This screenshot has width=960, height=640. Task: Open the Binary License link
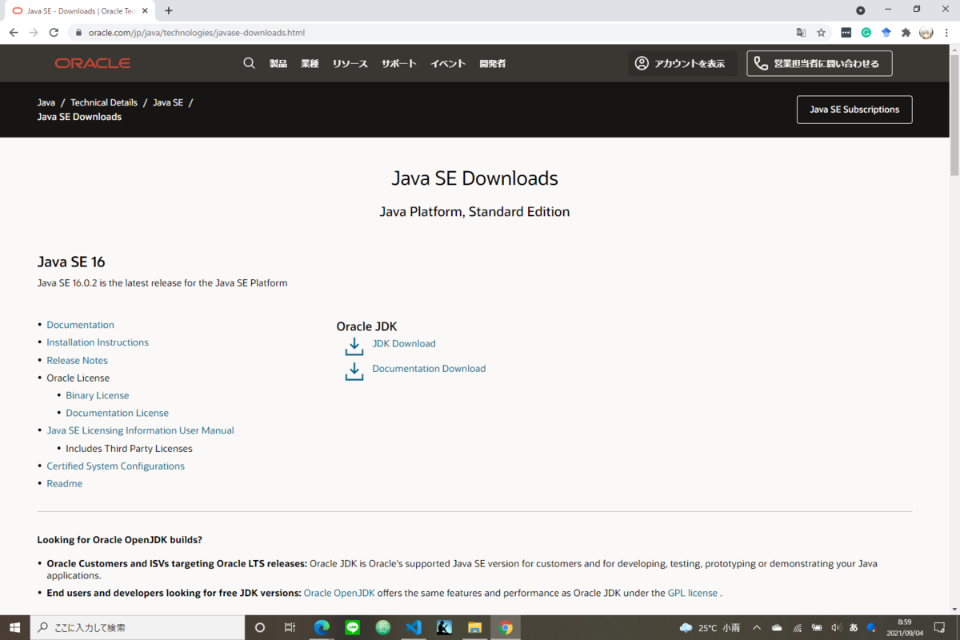[x=97, y=395]
